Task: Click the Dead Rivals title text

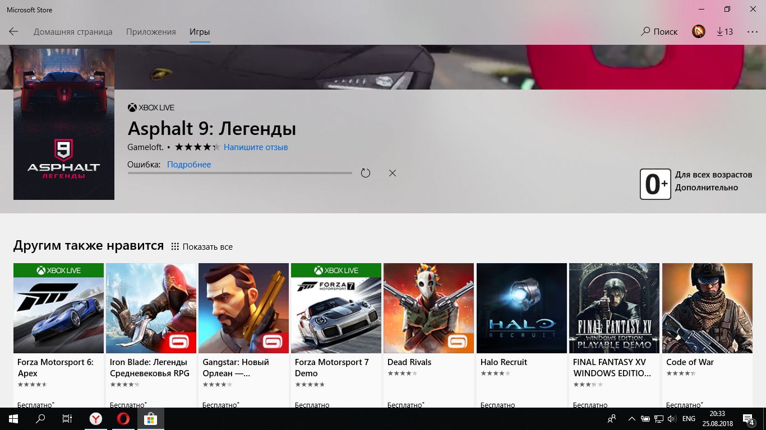Action: coord(409,362)
